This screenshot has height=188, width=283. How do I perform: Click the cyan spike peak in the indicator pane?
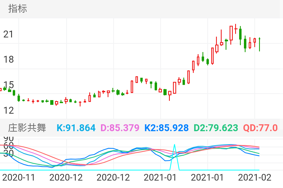coord(174,145)
